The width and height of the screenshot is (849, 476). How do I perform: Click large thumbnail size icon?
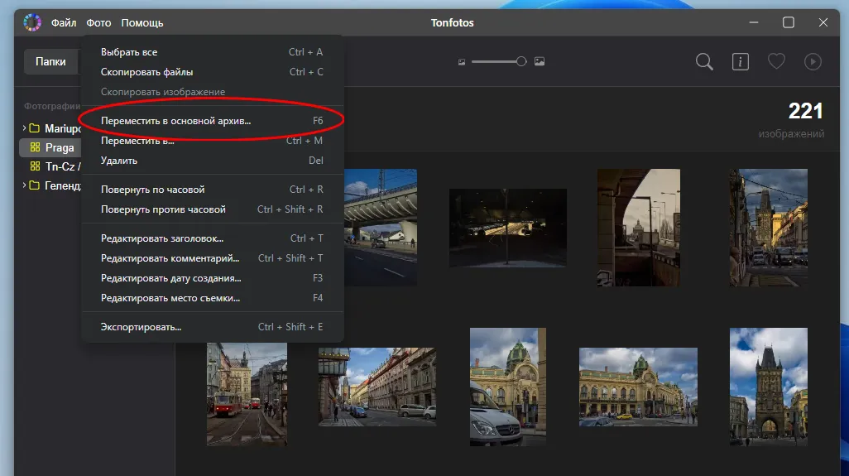click(x=540, y=61)
